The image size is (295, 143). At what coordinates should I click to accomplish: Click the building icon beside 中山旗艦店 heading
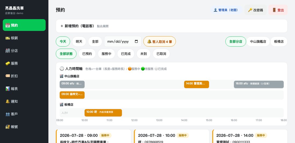coord(61,76)
